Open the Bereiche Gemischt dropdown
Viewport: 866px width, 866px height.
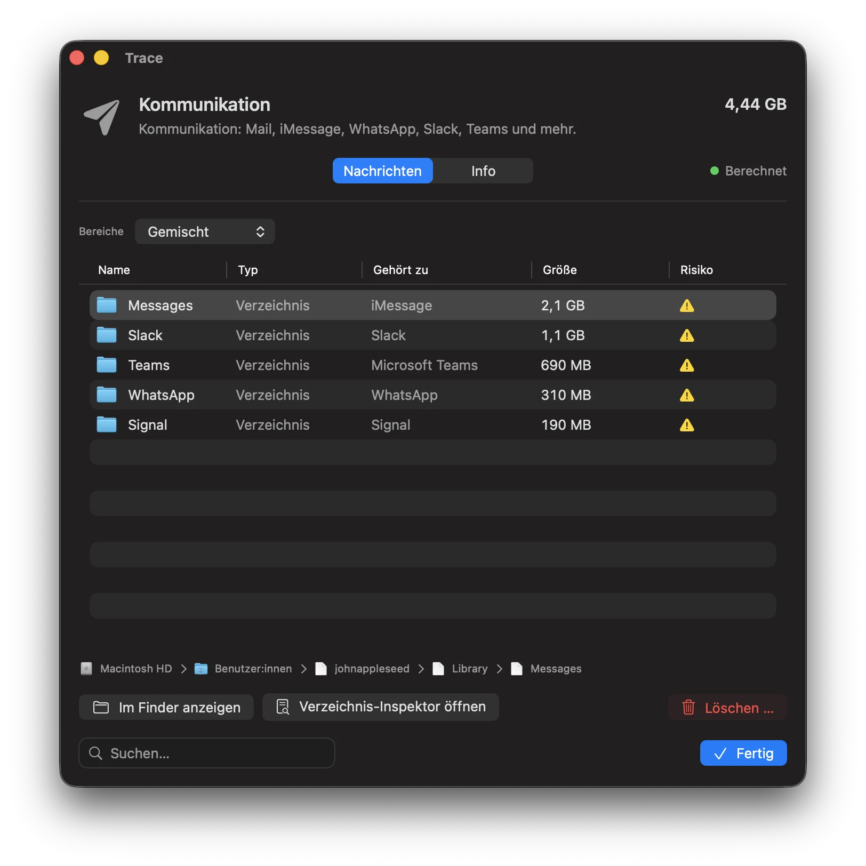[x=205, y=231]
